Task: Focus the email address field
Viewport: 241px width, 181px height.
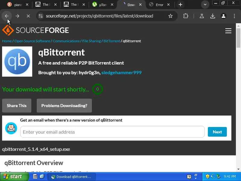Action: point(112,132)
